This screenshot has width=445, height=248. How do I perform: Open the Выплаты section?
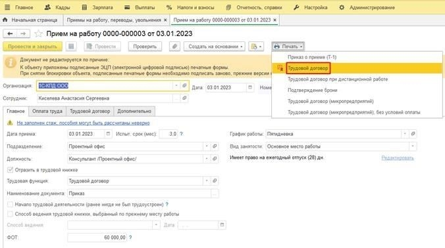pos(140,7)
